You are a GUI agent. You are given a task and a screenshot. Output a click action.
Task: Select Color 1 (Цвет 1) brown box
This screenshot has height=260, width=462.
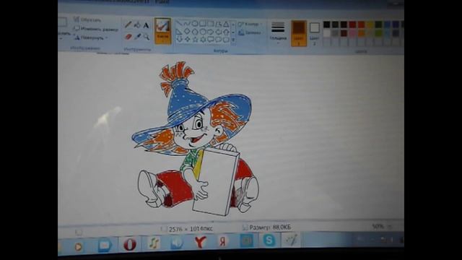click(299, 33)
